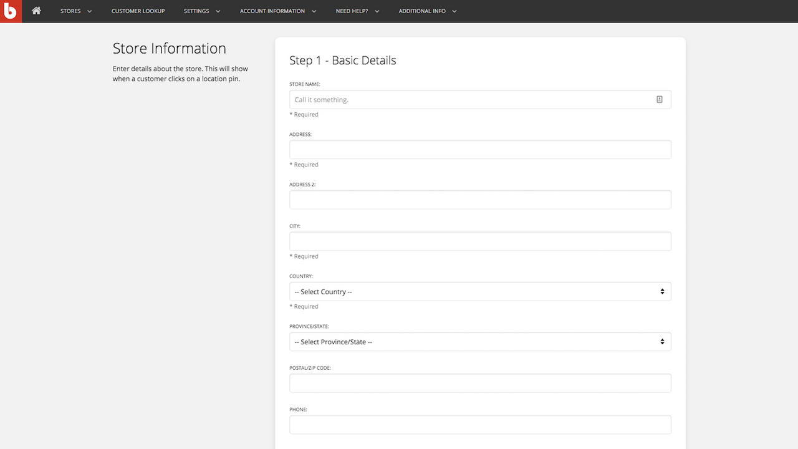This screenshot has width=798, height=449.
Task: Open the Select Province/State dropdown
Action: tap(480, 342)
